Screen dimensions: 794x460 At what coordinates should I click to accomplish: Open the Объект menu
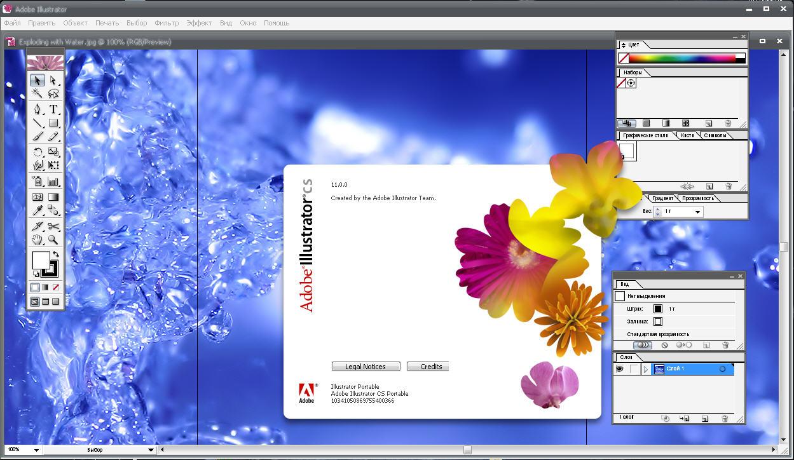[x=76, y=23]
